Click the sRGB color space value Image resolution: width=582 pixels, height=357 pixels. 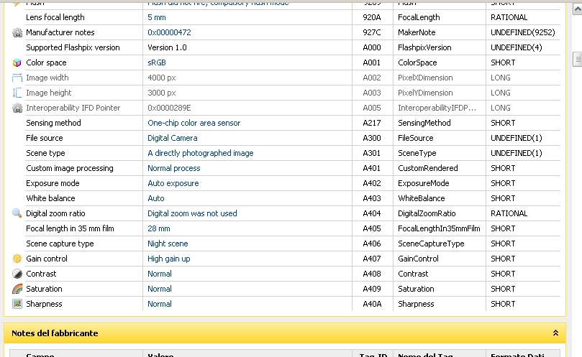coord(157,62)
